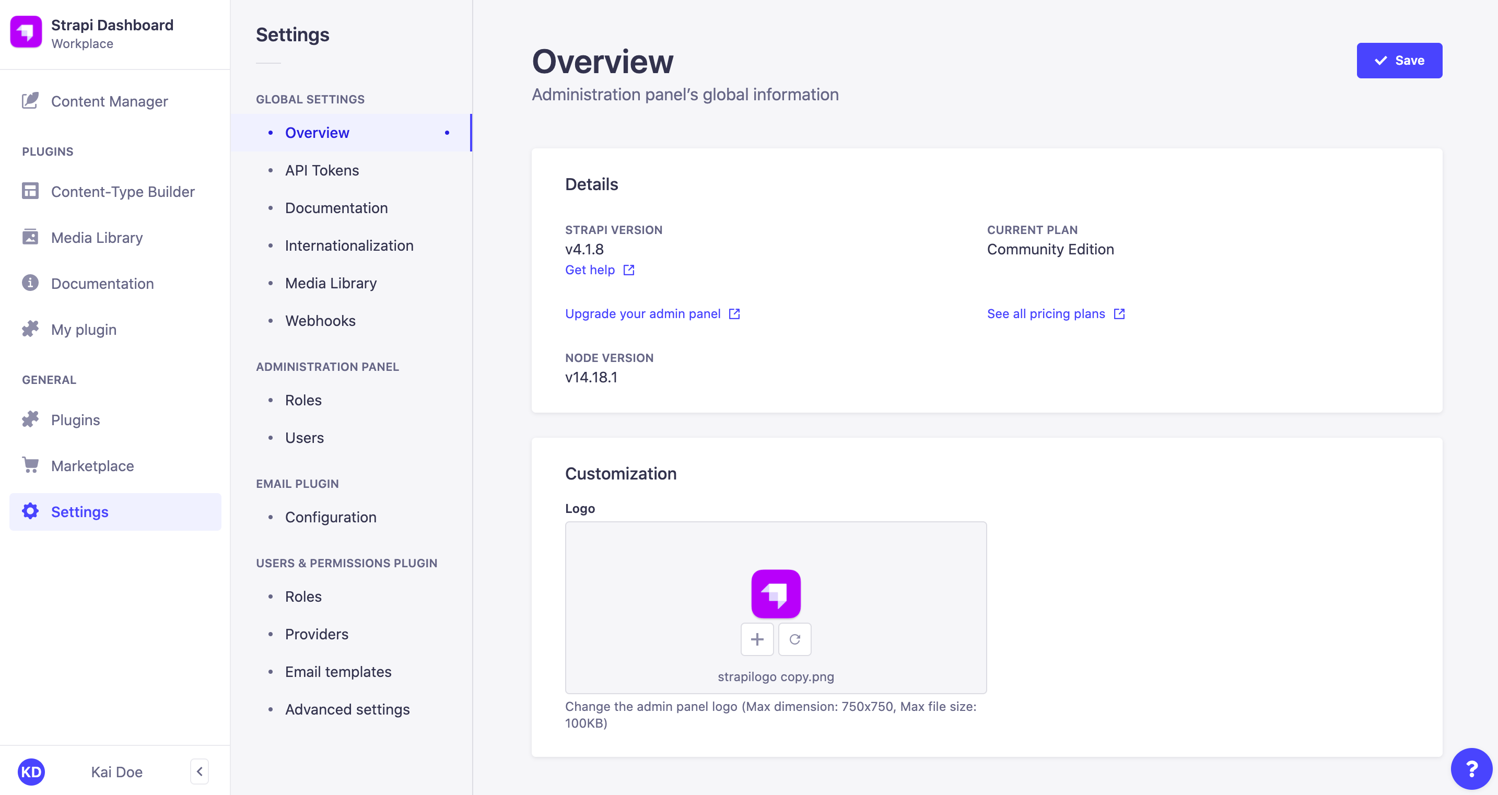1498x795 pixels.
Task: Open Webhooks settings
Action: 320,320
